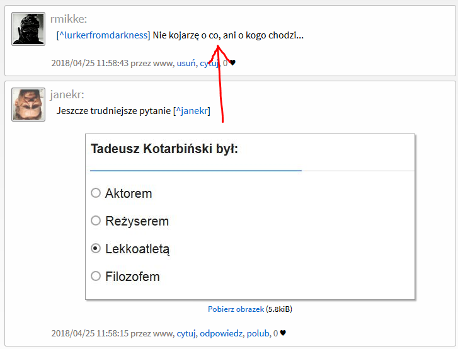Select the Lekkoatletą radio button

tap(96, 248)
